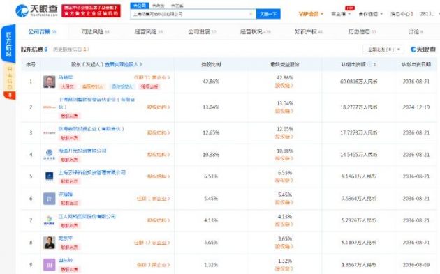Open the blue avatar tile in row 6
The width and height of the screenshot is (440, 274).
point(49,199)
